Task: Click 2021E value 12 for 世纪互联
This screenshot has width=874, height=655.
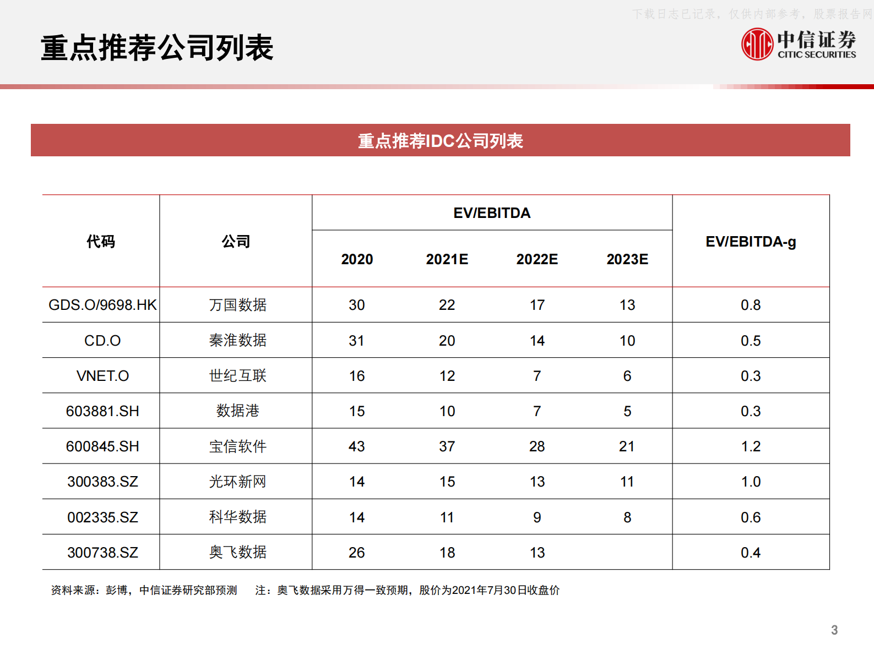Action: 447,376
